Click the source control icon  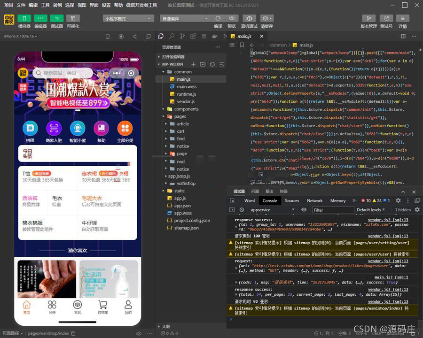[182, 36]
